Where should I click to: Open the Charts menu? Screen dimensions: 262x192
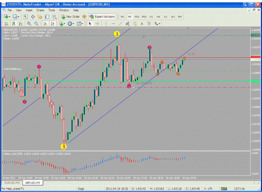pos(40,10)
